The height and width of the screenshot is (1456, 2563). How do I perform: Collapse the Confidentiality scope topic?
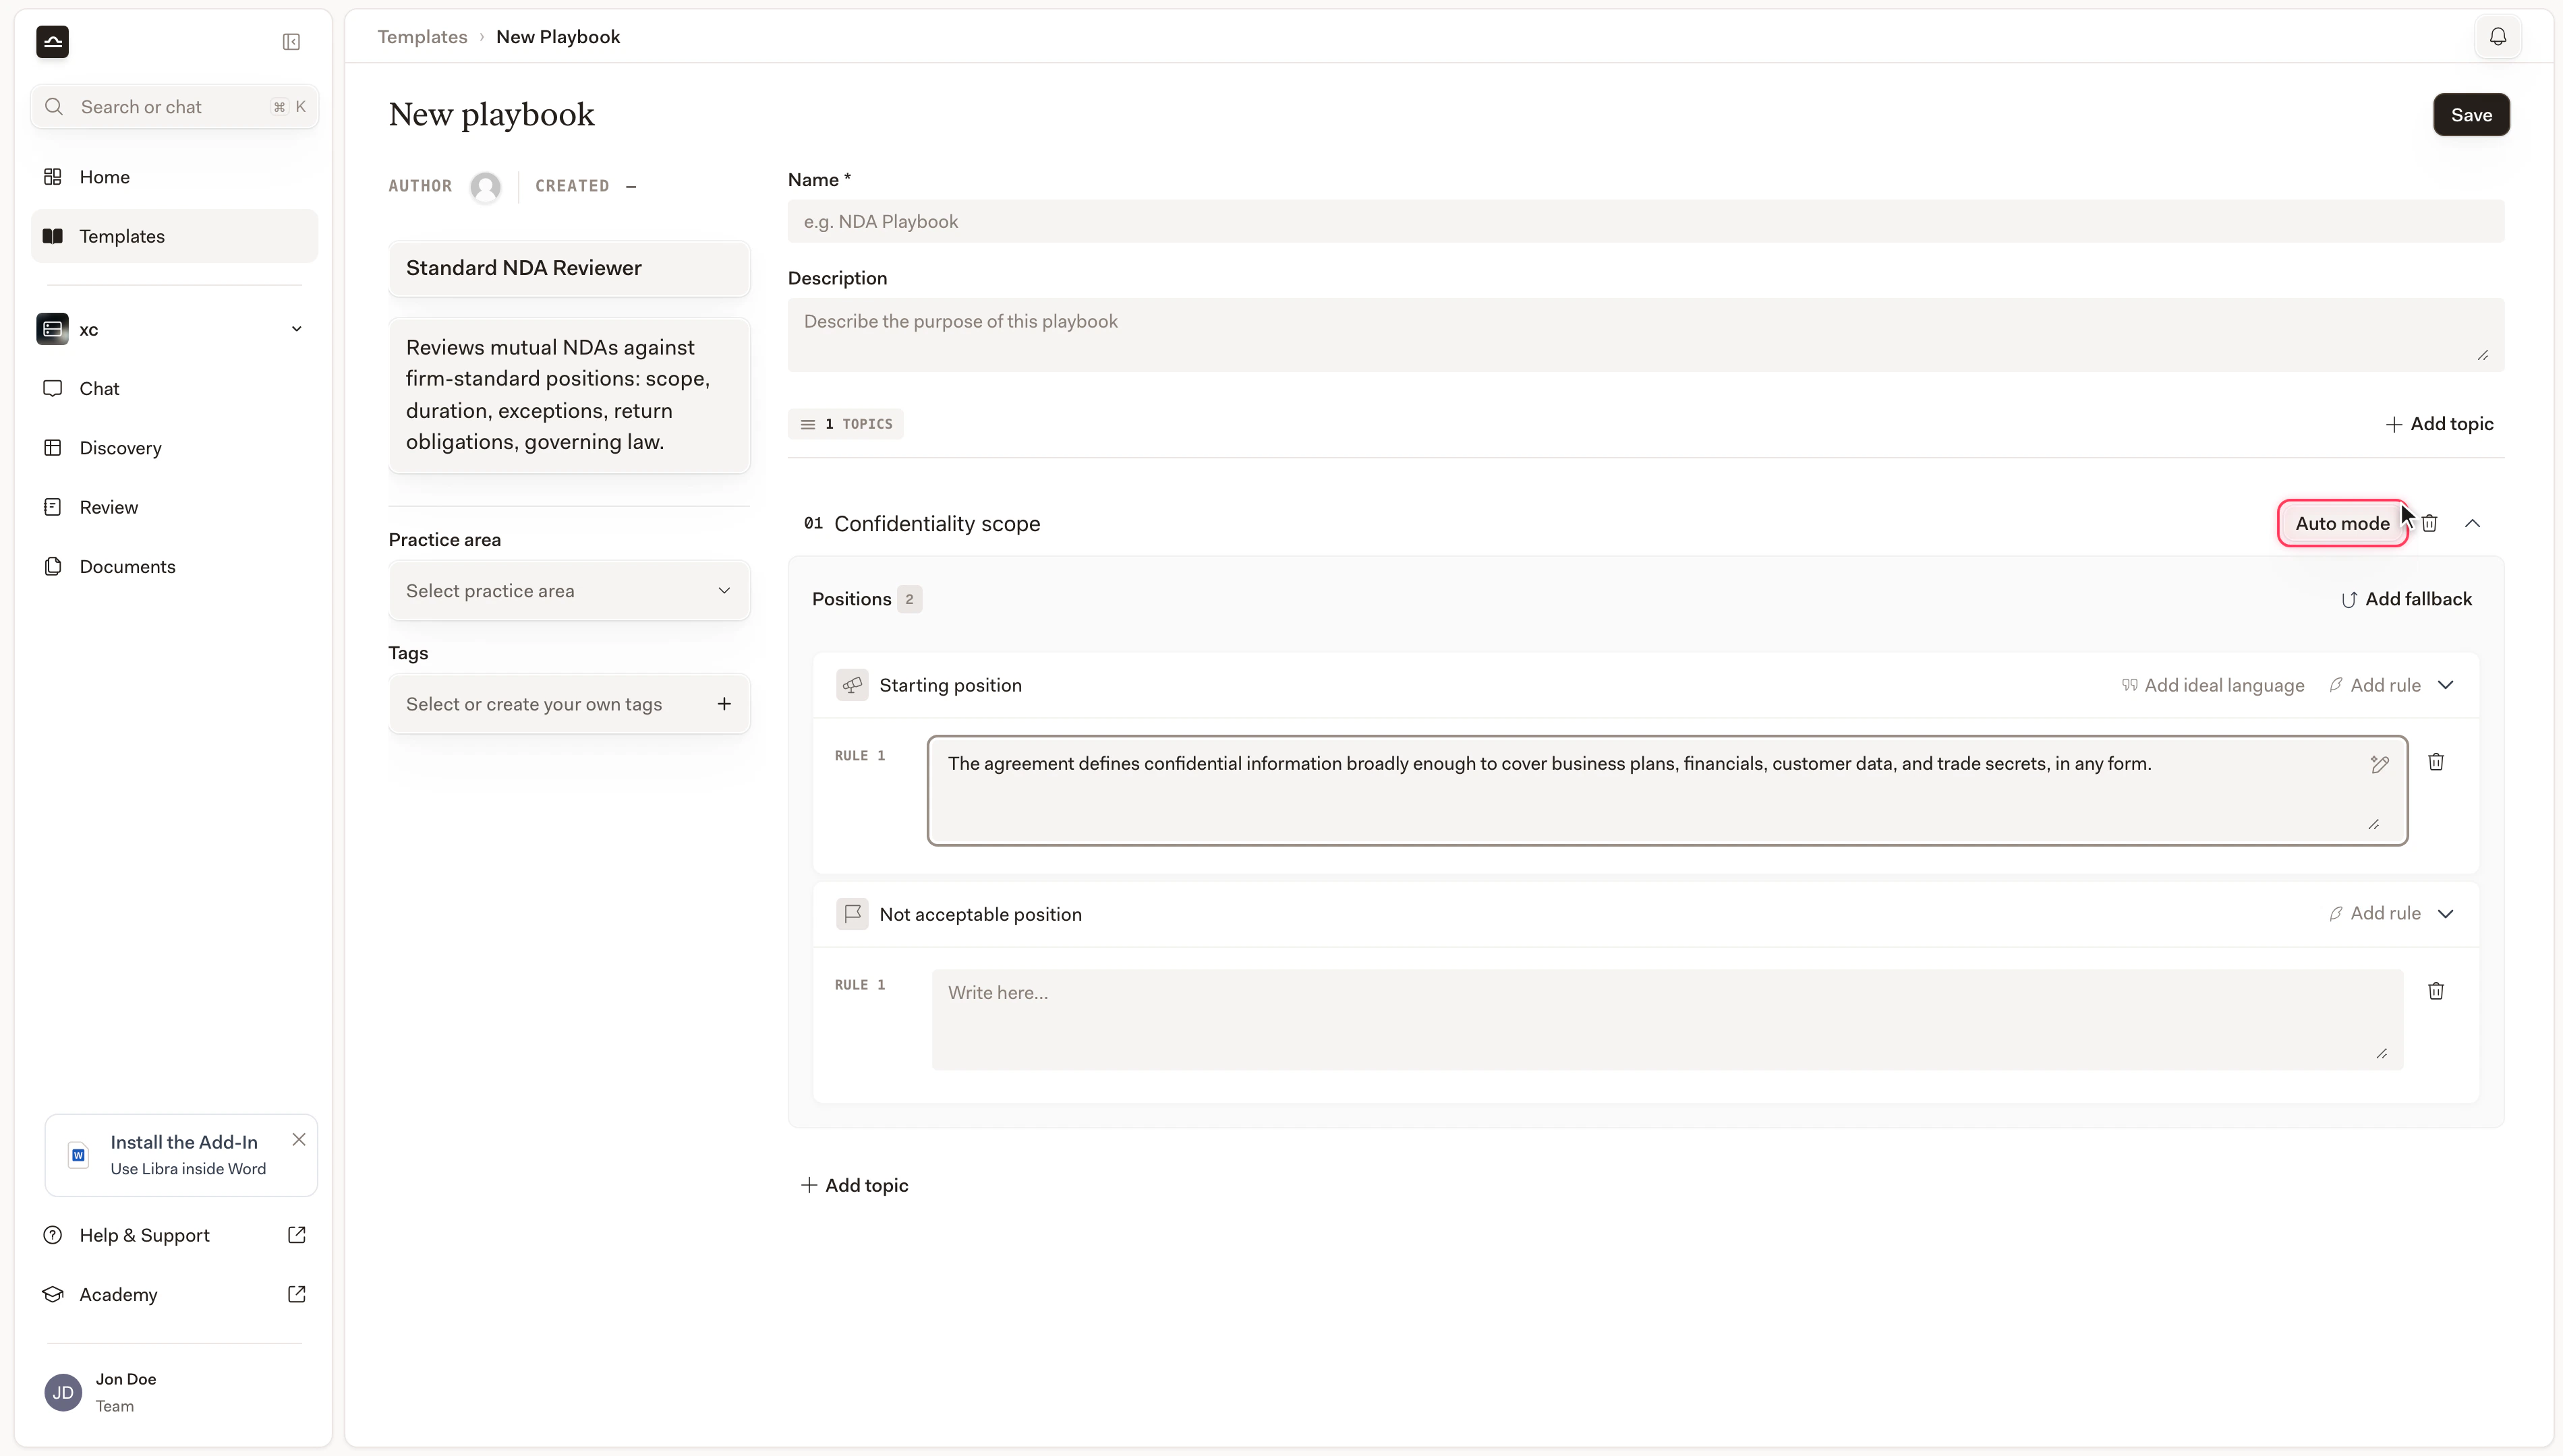click(x=2472, y=523)
